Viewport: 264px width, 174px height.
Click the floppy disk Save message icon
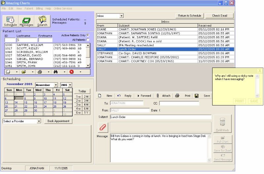click(197, 96)
